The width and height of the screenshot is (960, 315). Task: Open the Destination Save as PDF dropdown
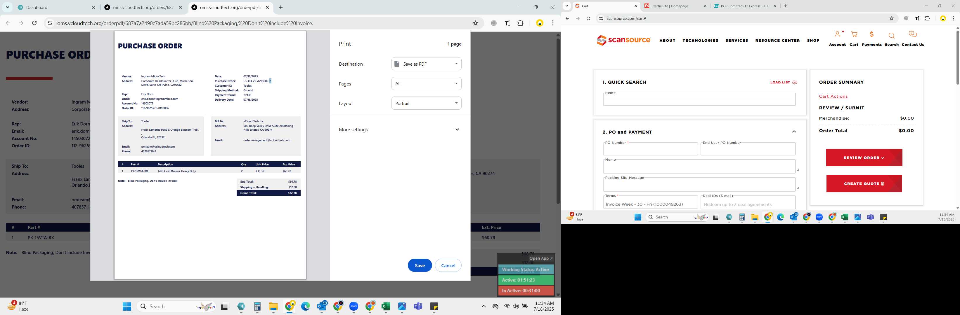(426, 64)
